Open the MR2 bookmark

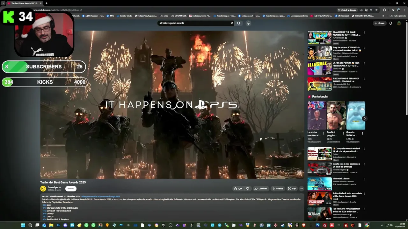coord(110,16)
